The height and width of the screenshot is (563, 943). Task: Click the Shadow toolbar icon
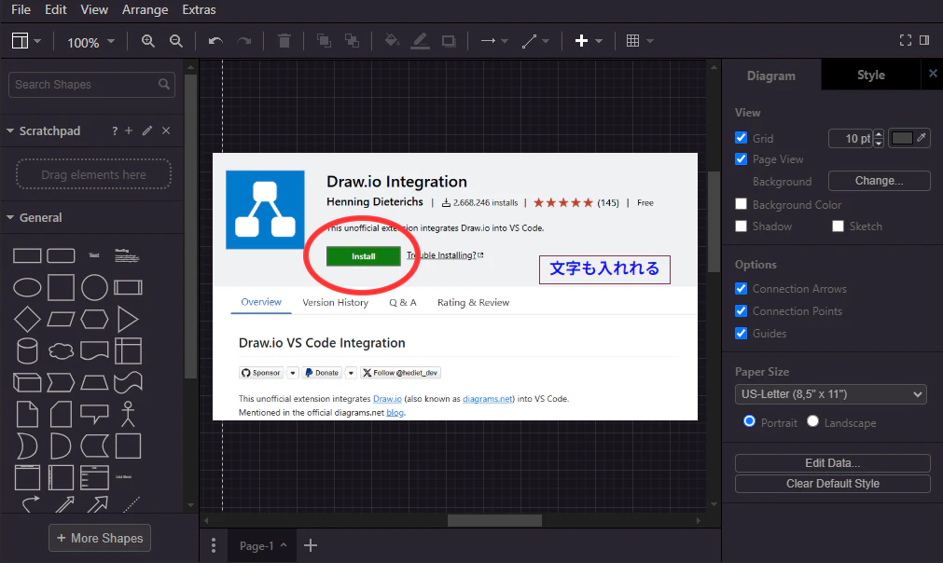pos(449,41)
